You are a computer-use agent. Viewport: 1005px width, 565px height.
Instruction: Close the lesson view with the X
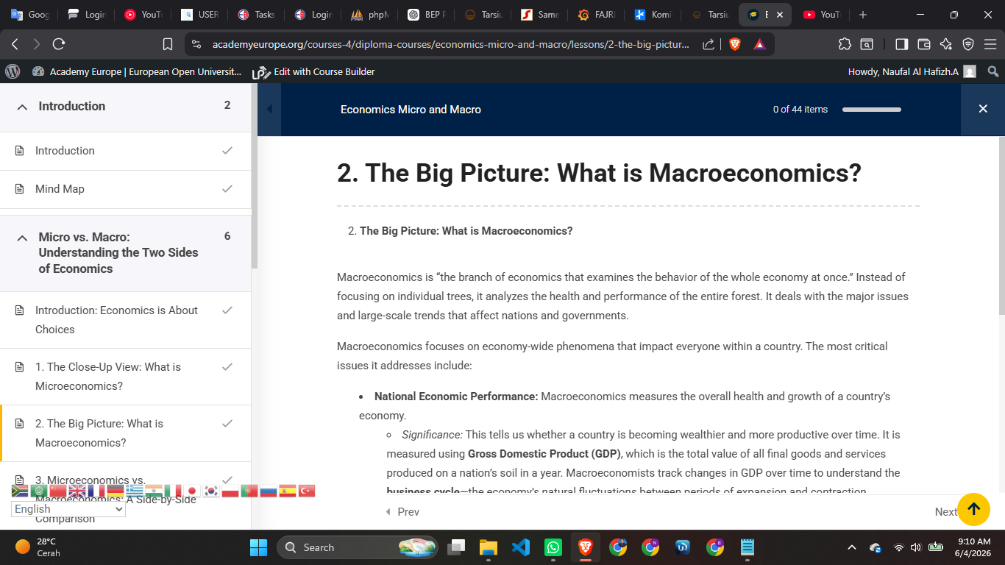(x=983, y=109)
